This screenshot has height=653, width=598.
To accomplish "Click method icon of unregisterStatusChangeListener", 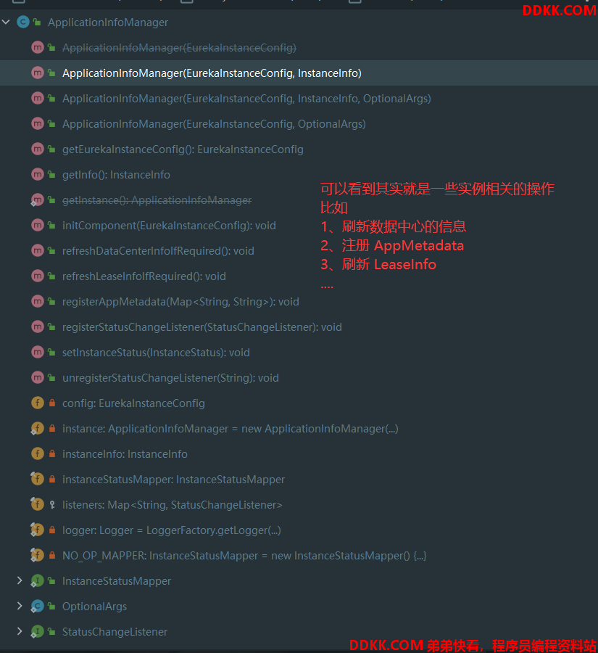I will point(38,378).
